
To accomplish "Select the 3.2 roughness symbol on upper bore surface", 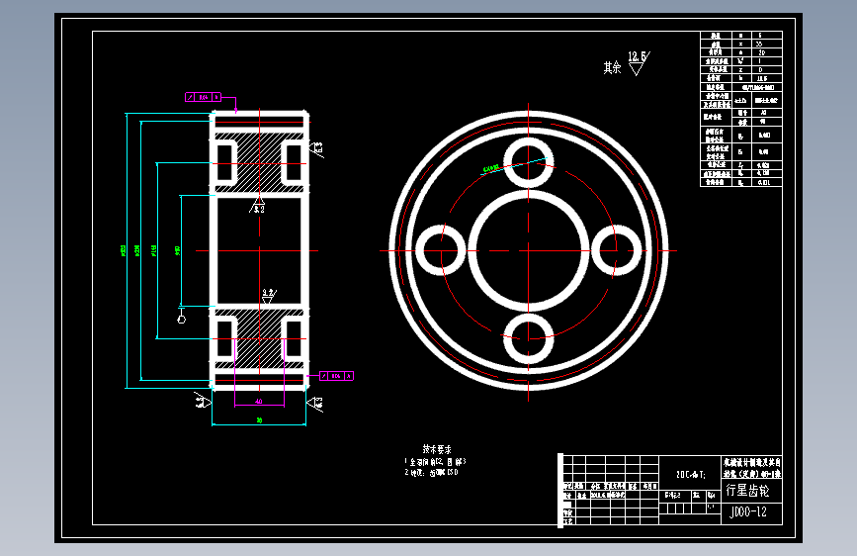I will click(x=257, y=207).
